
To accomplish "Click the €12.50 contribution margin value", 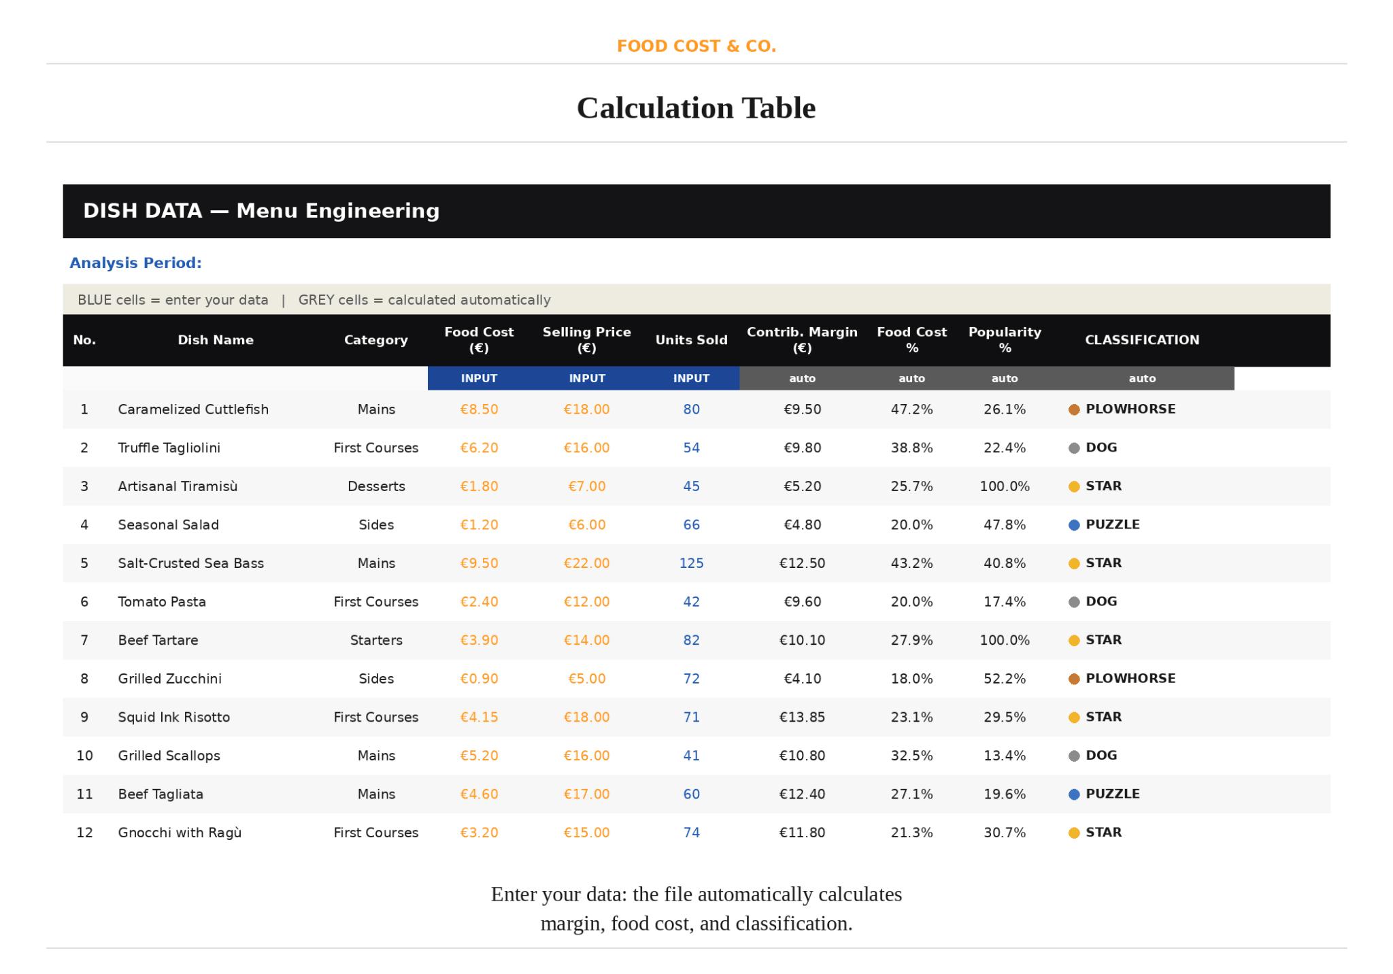I will pyautogui.click(x=802, y=563).
